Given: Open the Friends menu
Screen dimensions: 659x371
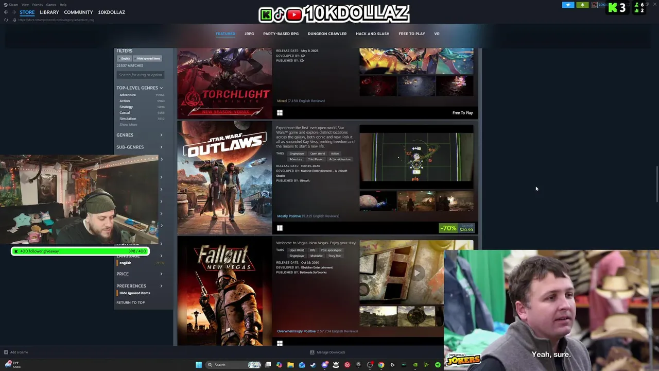Looking at the screenshot, I should 37,5.
